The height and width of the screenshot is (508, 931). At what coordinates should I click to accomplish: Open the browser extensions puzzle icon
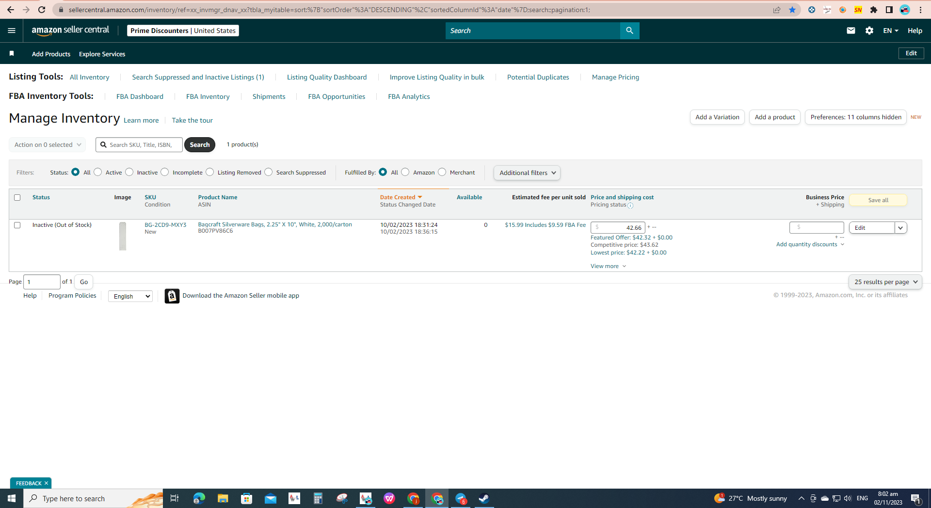pos(874,10)
